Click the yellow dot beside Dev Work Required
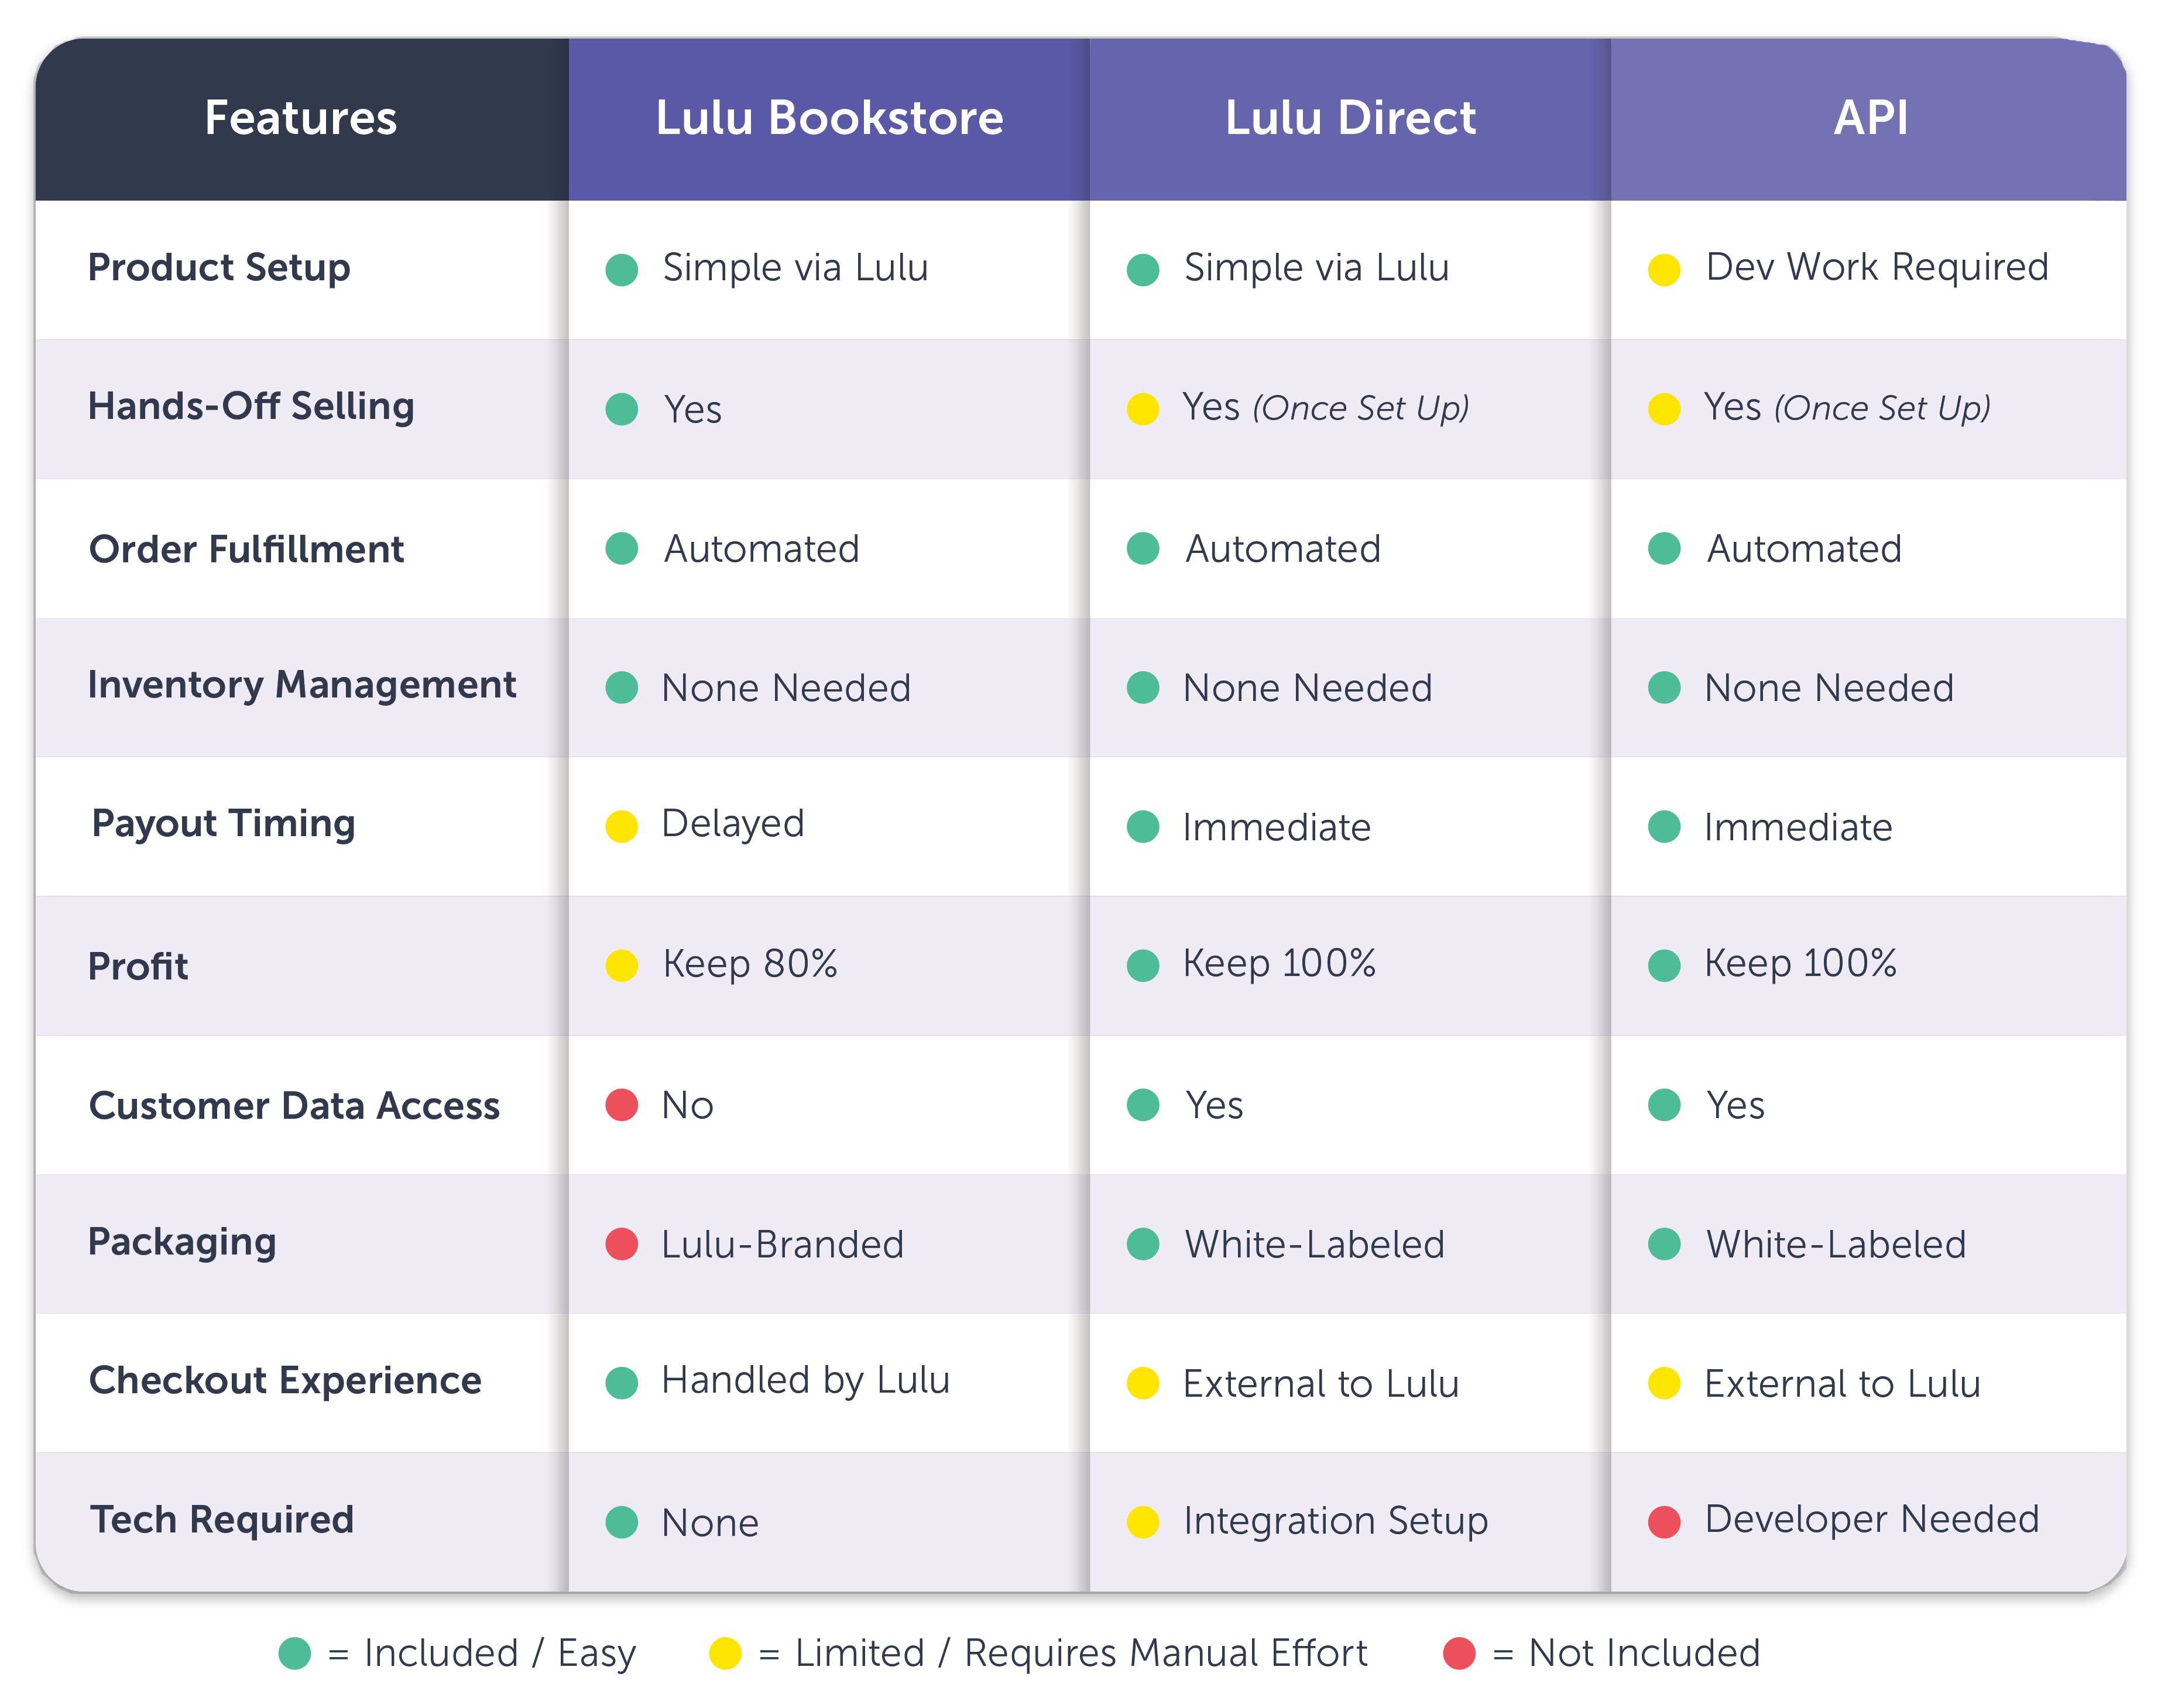Viewport: 2161px width, 1708px height. click(1663, 270)
